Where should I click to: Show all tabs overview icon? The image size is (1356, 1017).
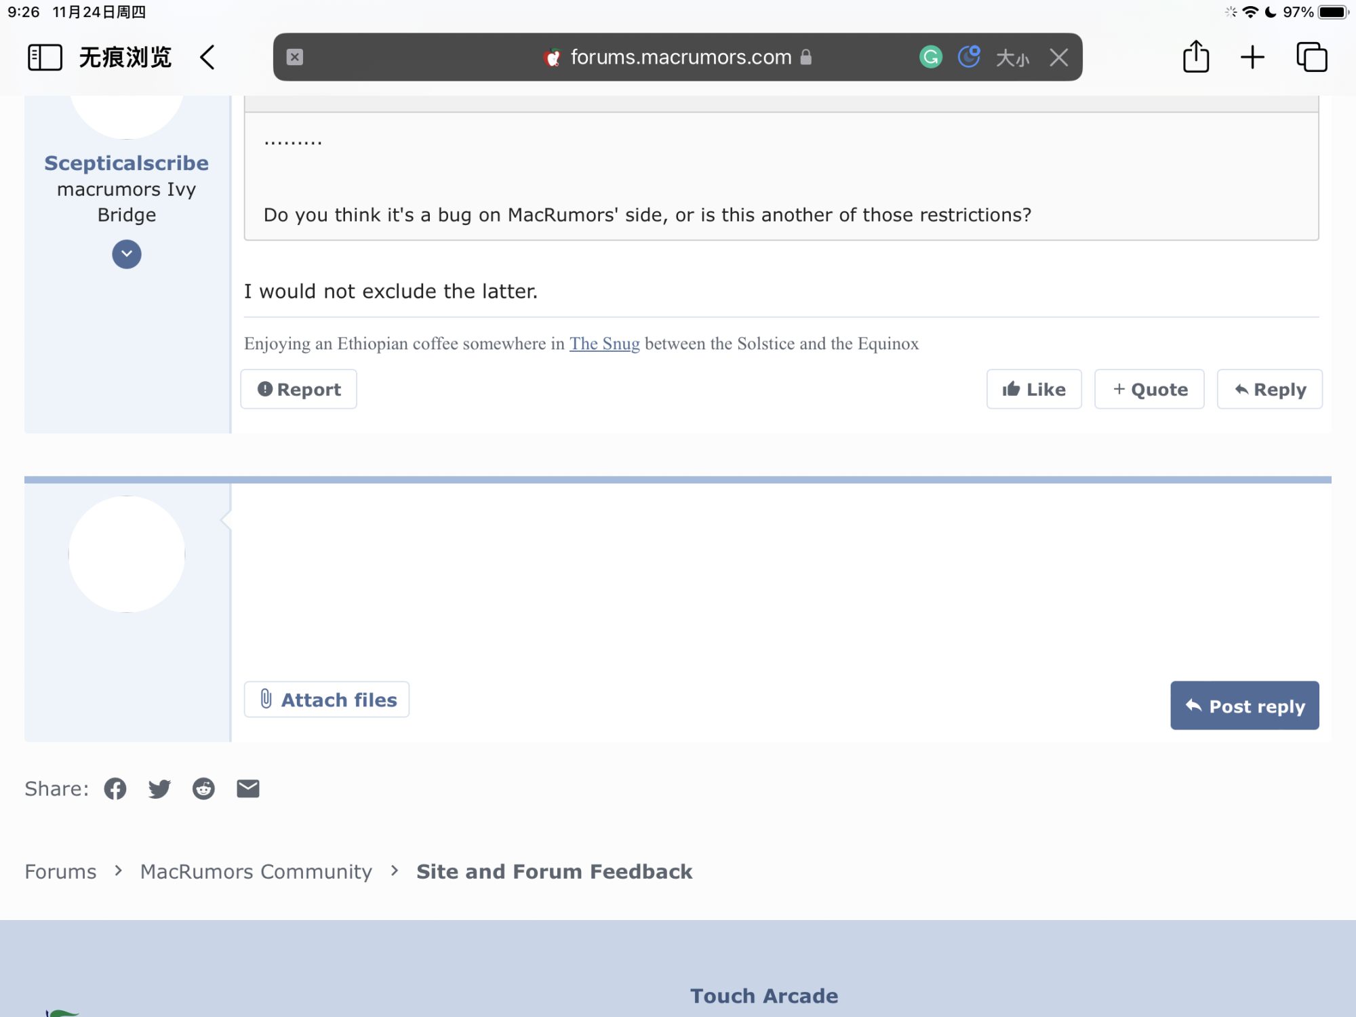pos(1311,57)
